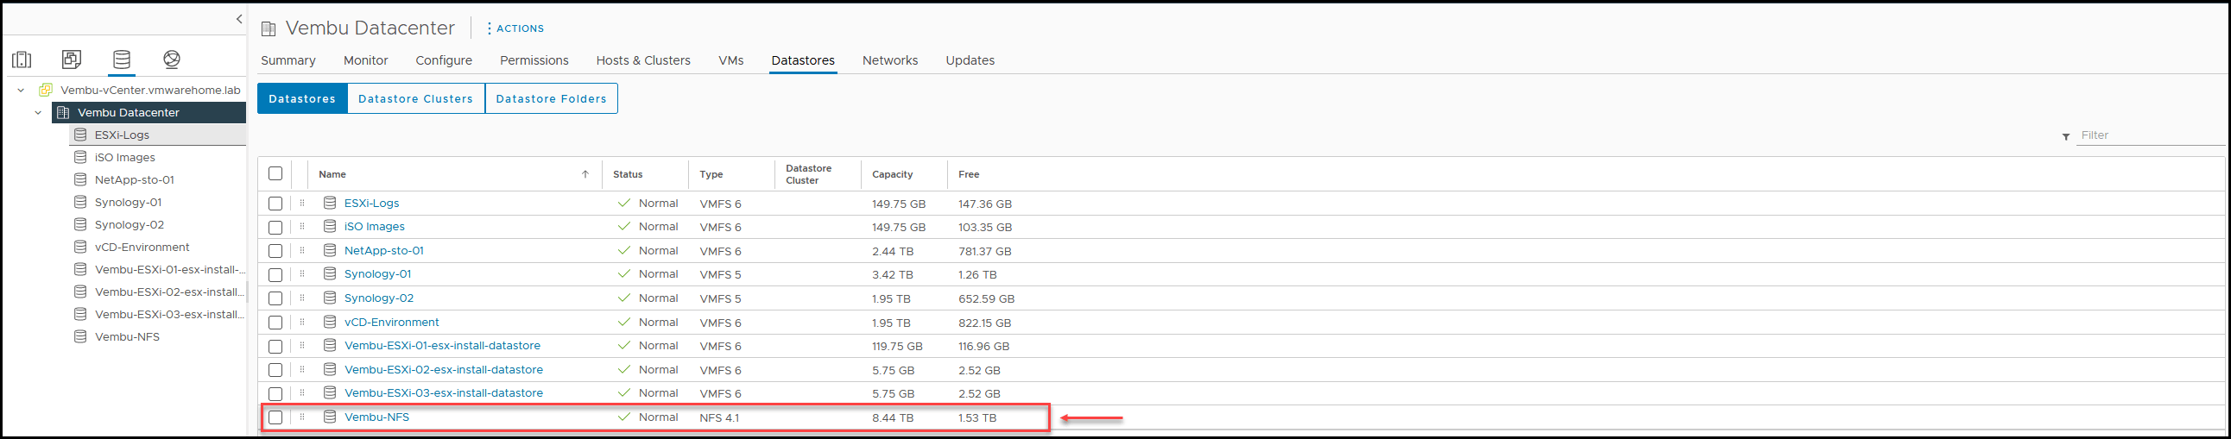Click datastore icon in vCD-Environment table row
2231x439 pixels.
(x=330, y=322)
